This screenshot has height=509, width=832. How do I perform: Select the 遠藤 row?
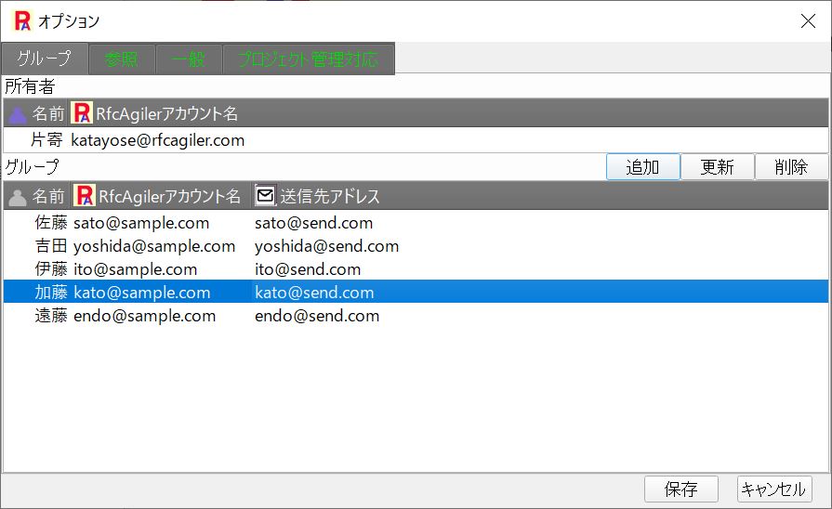(416, 316)
